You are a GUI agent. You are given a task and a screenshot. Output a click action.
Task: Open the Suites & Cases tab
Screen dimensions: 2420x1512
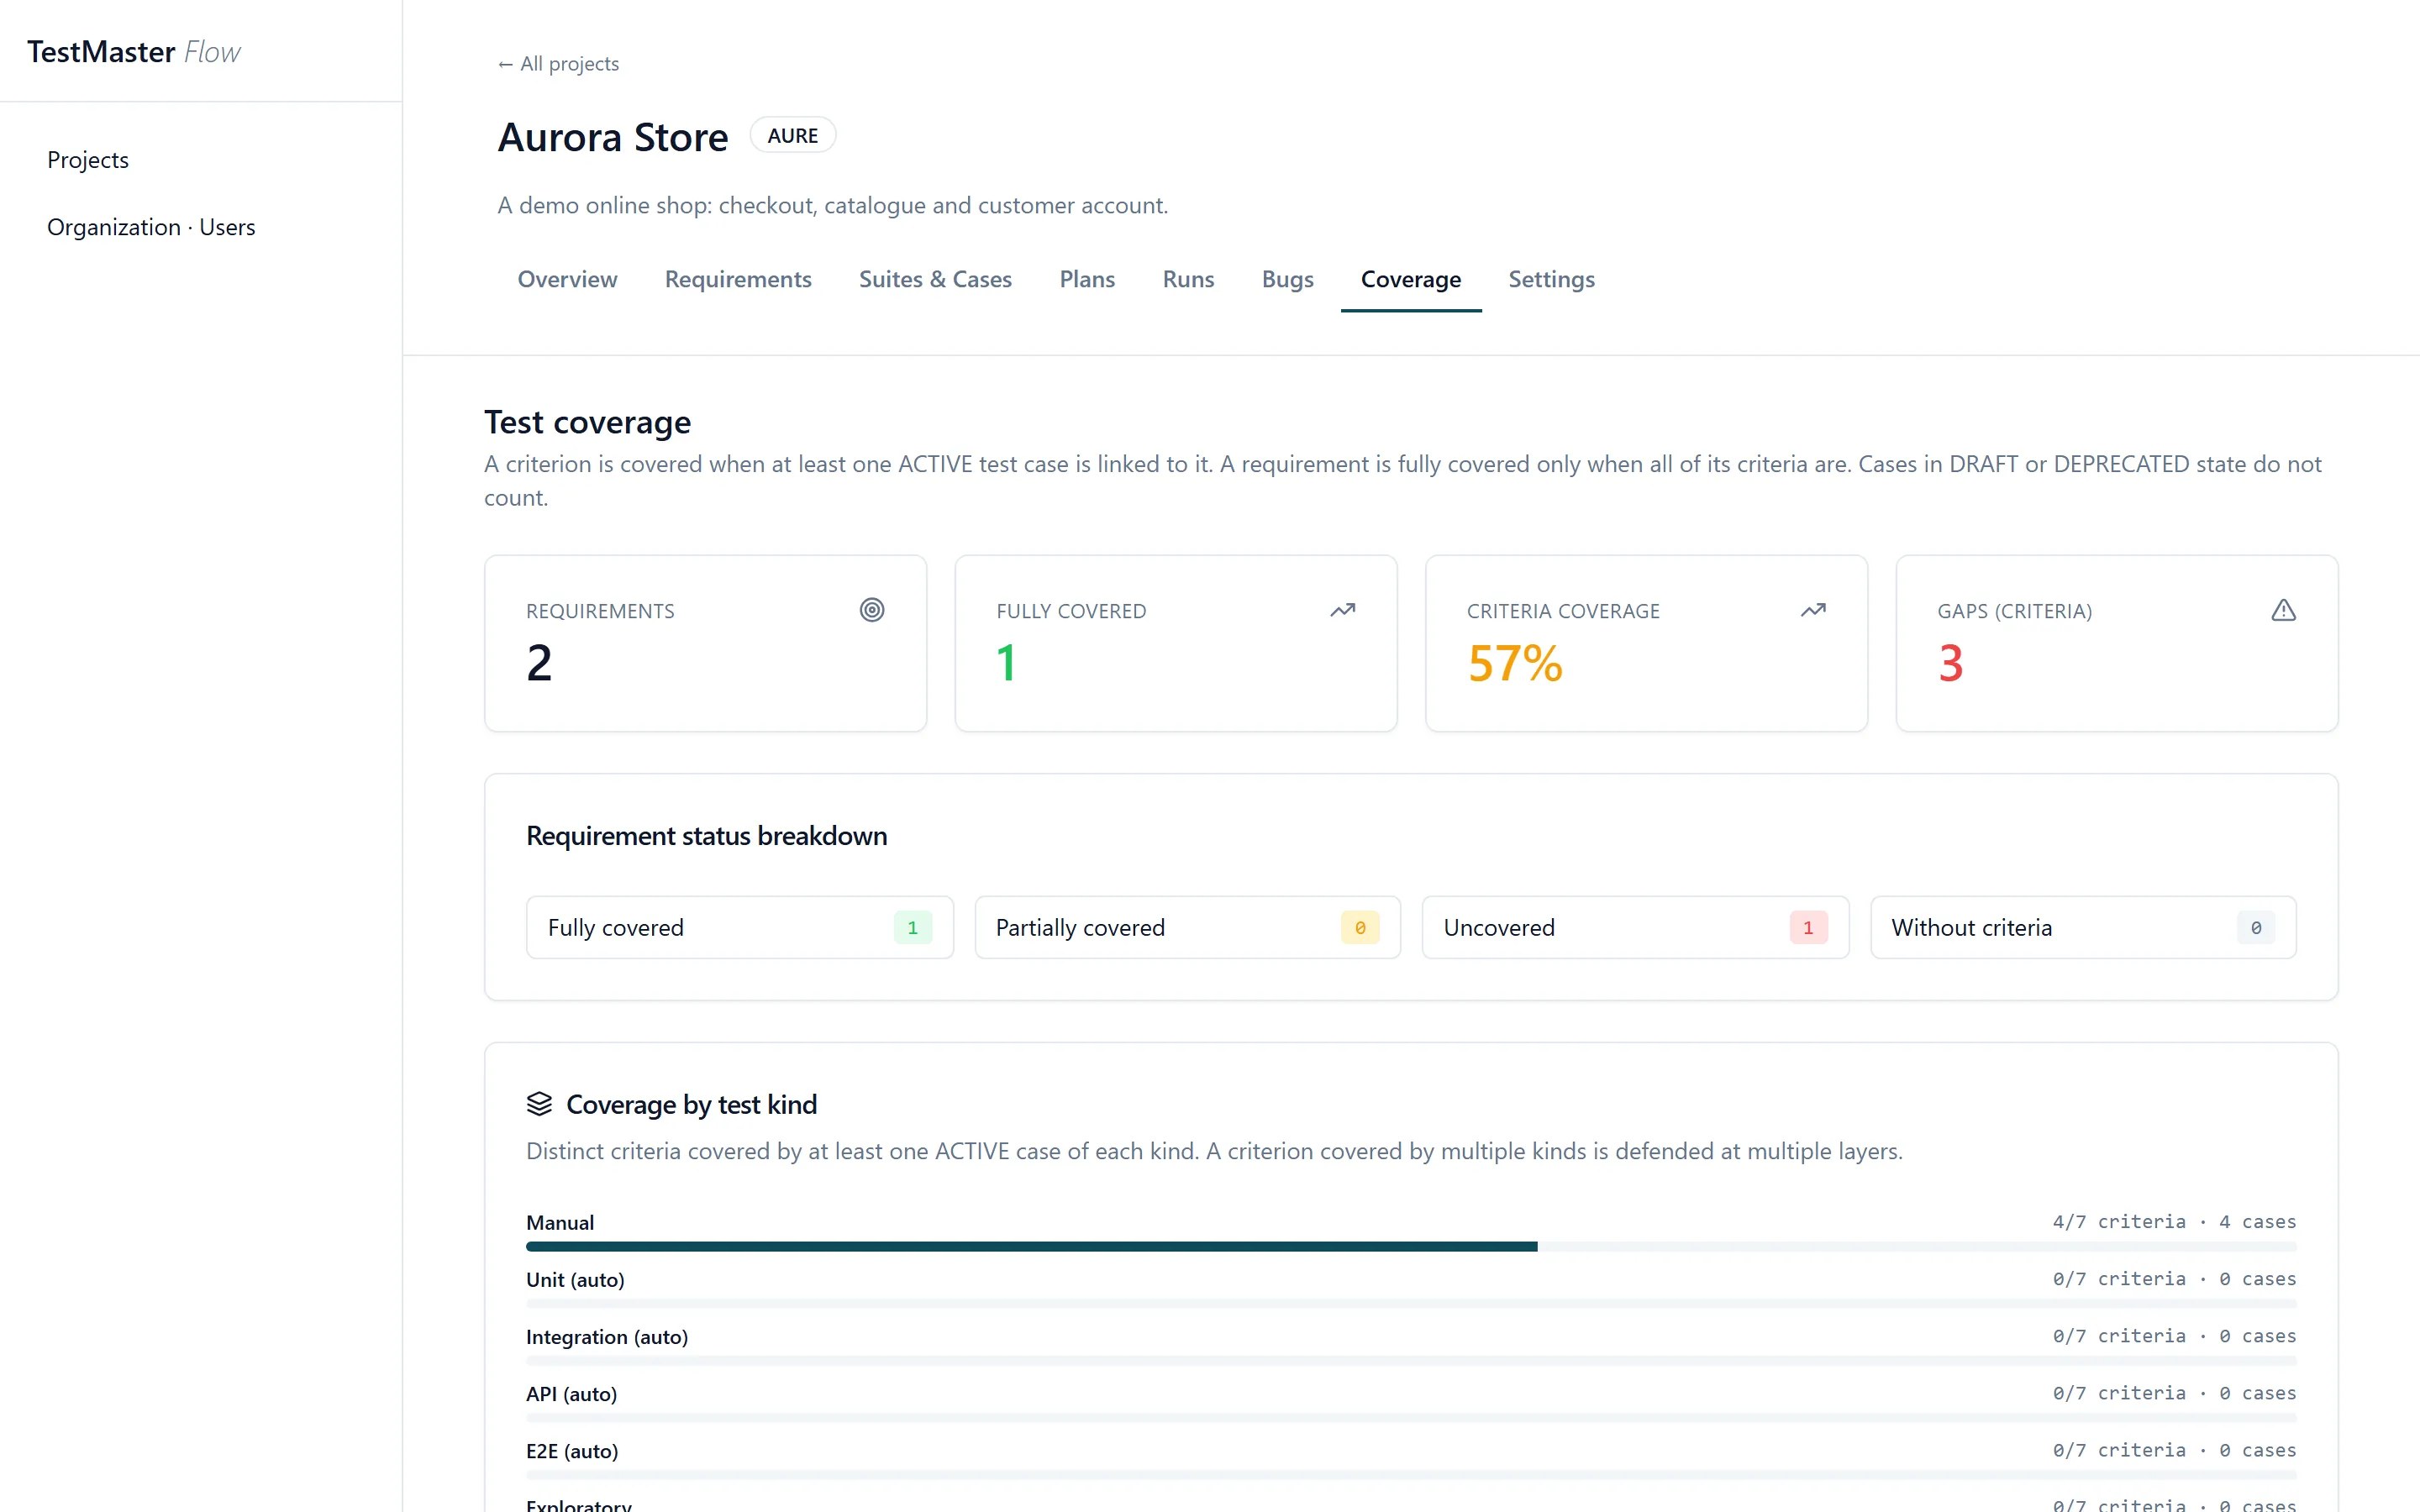coord(935,279)
